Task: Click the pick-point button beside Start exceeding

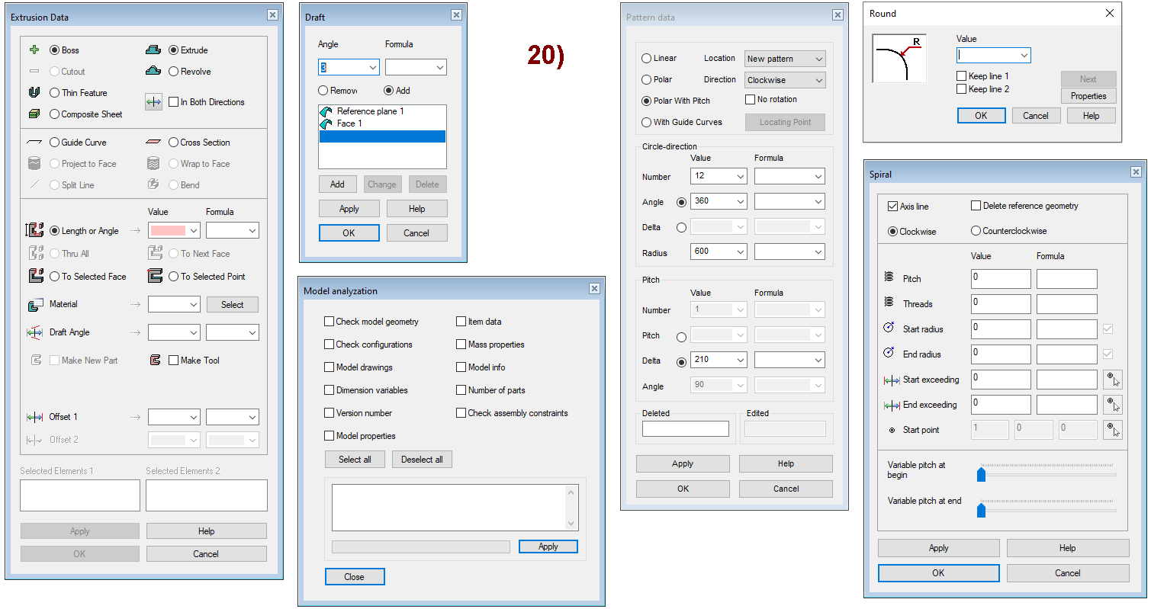Action: point(1113,380)
